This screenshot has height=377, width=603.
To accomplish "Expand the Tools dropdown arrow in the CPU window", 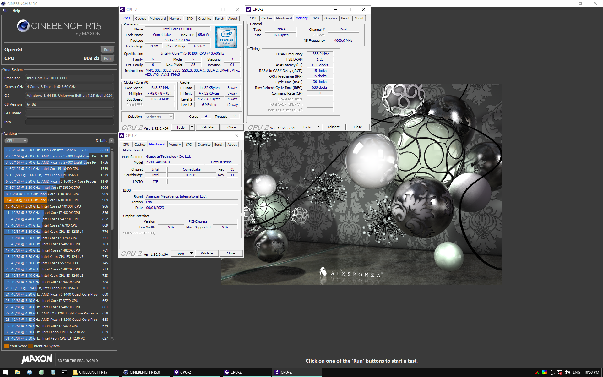I will point(192,127).
